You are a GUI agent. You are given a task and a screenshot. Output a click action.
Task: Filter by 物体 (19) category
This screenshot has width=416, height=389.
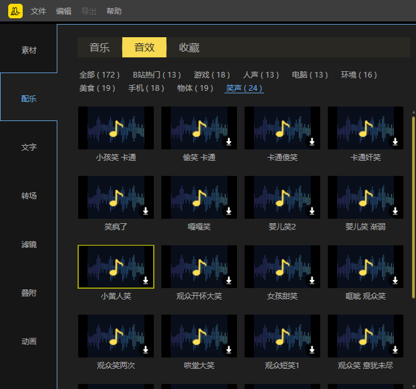[x=195, y=88]
